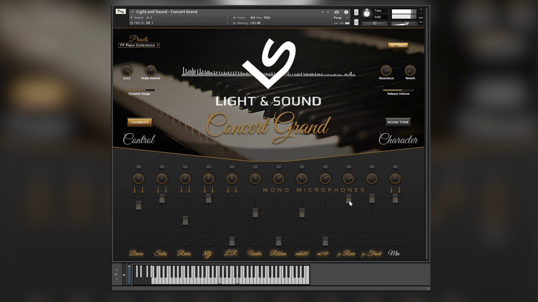Toggle the Under microphone on/off switch
Screen dimensions: 538x302
click(255, 167)
